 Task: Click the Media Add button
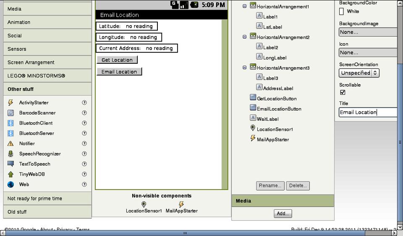(283, 213)
